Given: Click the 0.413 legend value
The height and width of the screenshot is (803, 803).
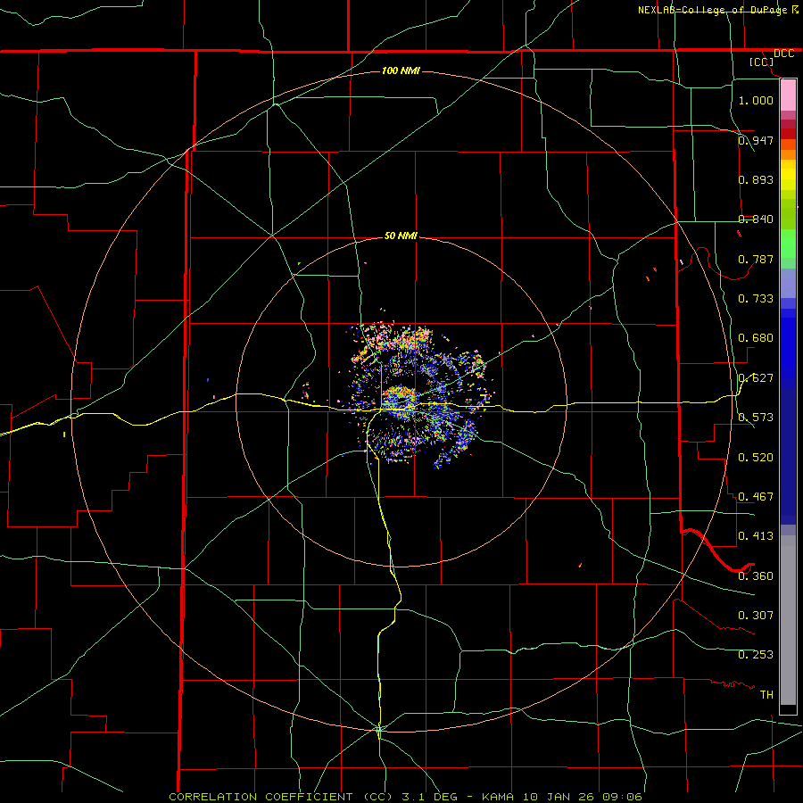Looking at the screenshot, I should (756, 536).
